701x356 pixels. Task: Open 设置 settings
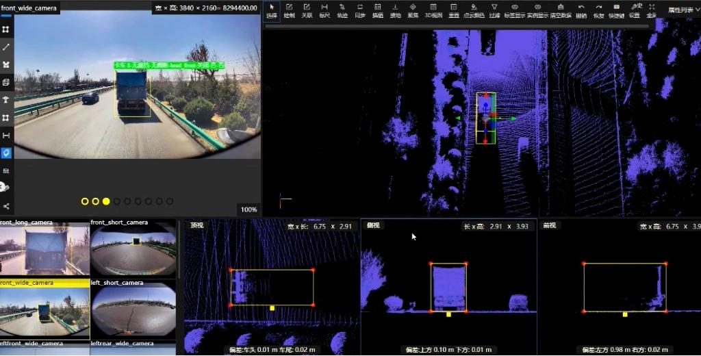[x=635, y=11]
